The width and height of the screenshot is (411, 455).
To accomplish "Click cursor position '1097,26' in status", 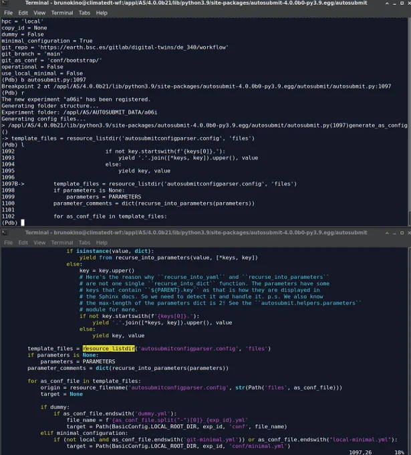I will point(360,452).
